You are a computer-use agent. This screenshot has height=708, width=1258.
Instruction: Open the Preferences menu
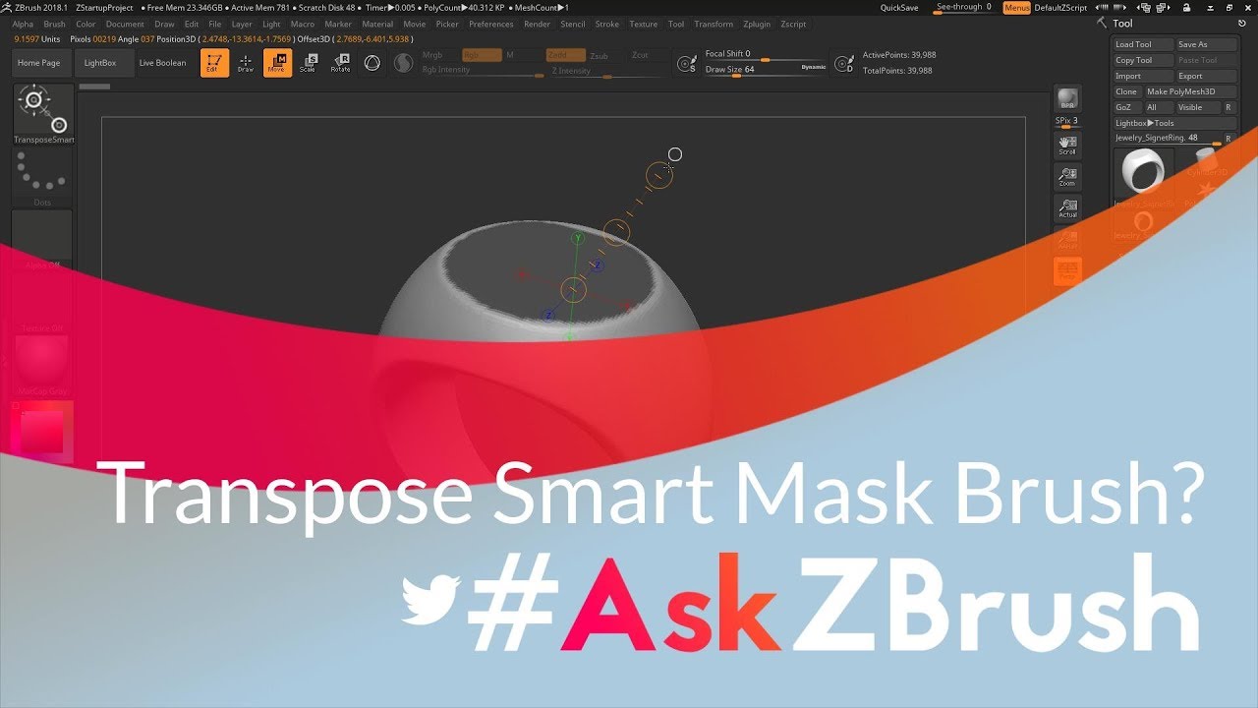(491, 24)
